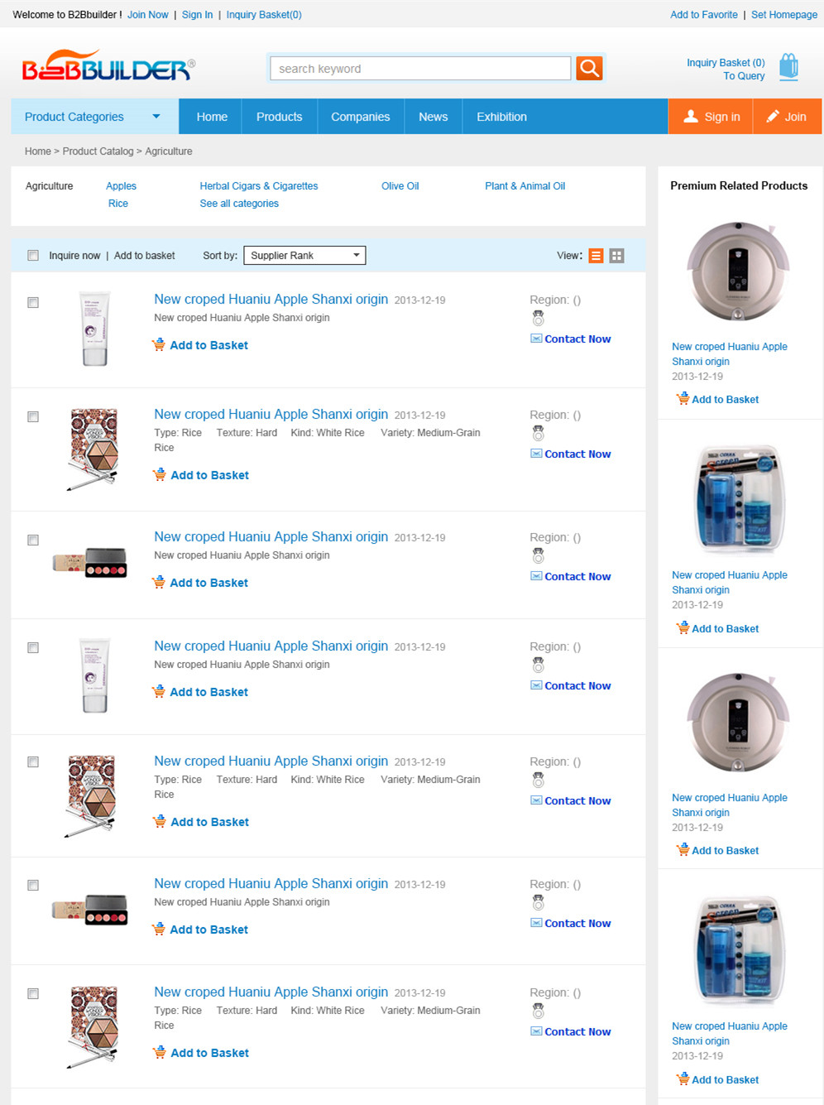Open the Olive Oil category link
The width and height of the screenshot is (824, 1105).
click(x=400, y=186)
